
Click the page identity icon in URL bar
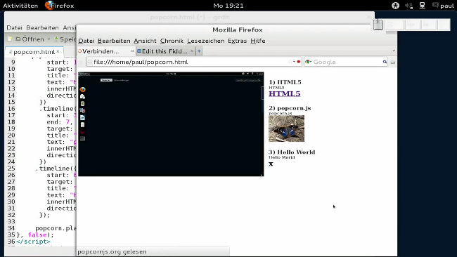pyautogui.click(x=90, y=62)
